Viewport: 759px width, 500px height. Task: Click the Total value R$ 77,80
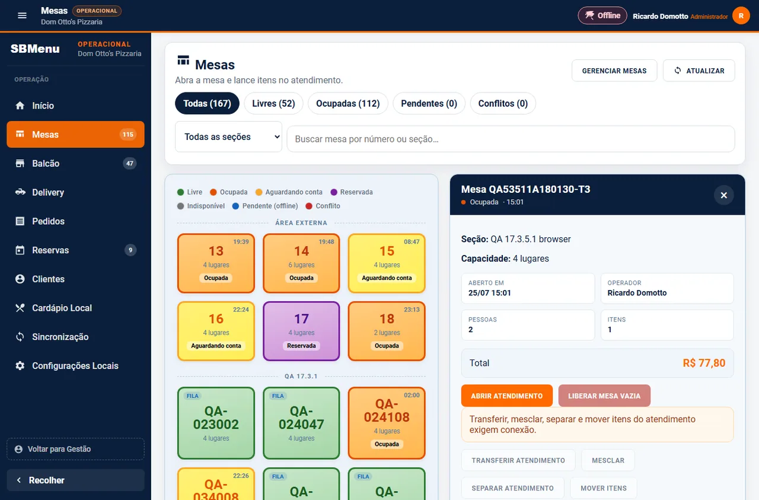click(x=704, y=363)
